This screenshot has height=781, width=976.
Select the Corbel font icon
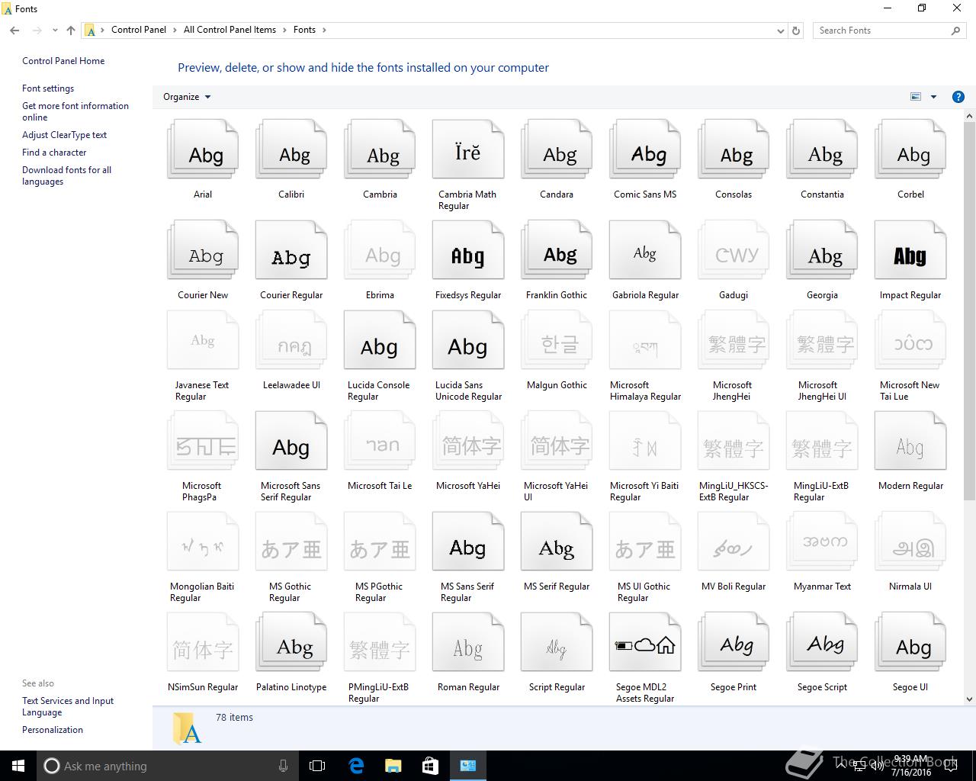[910, 149]
